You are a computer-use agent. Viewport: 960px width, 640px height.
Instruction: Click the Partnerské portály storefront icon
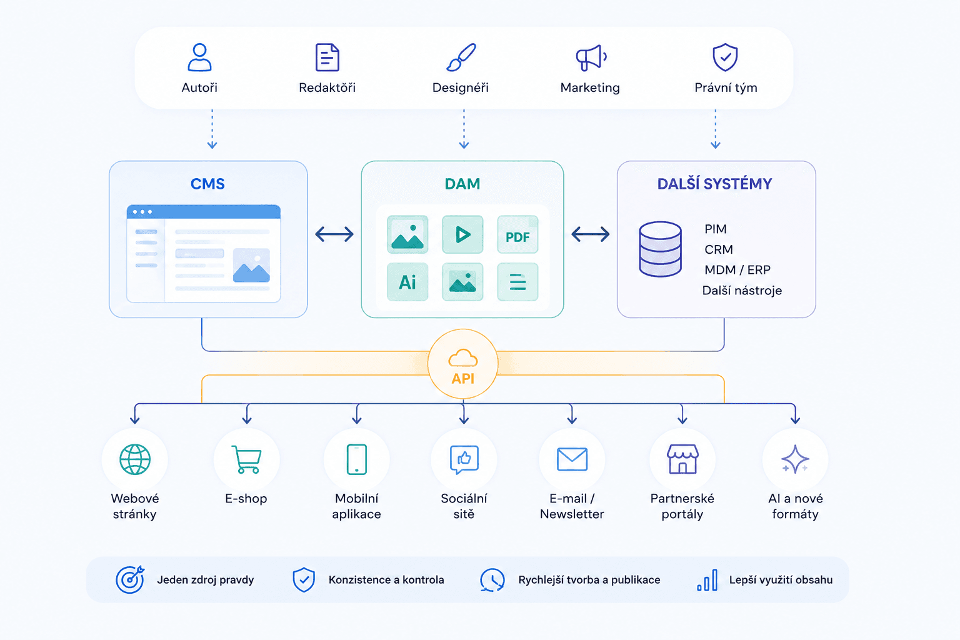[x=682, y=459]
